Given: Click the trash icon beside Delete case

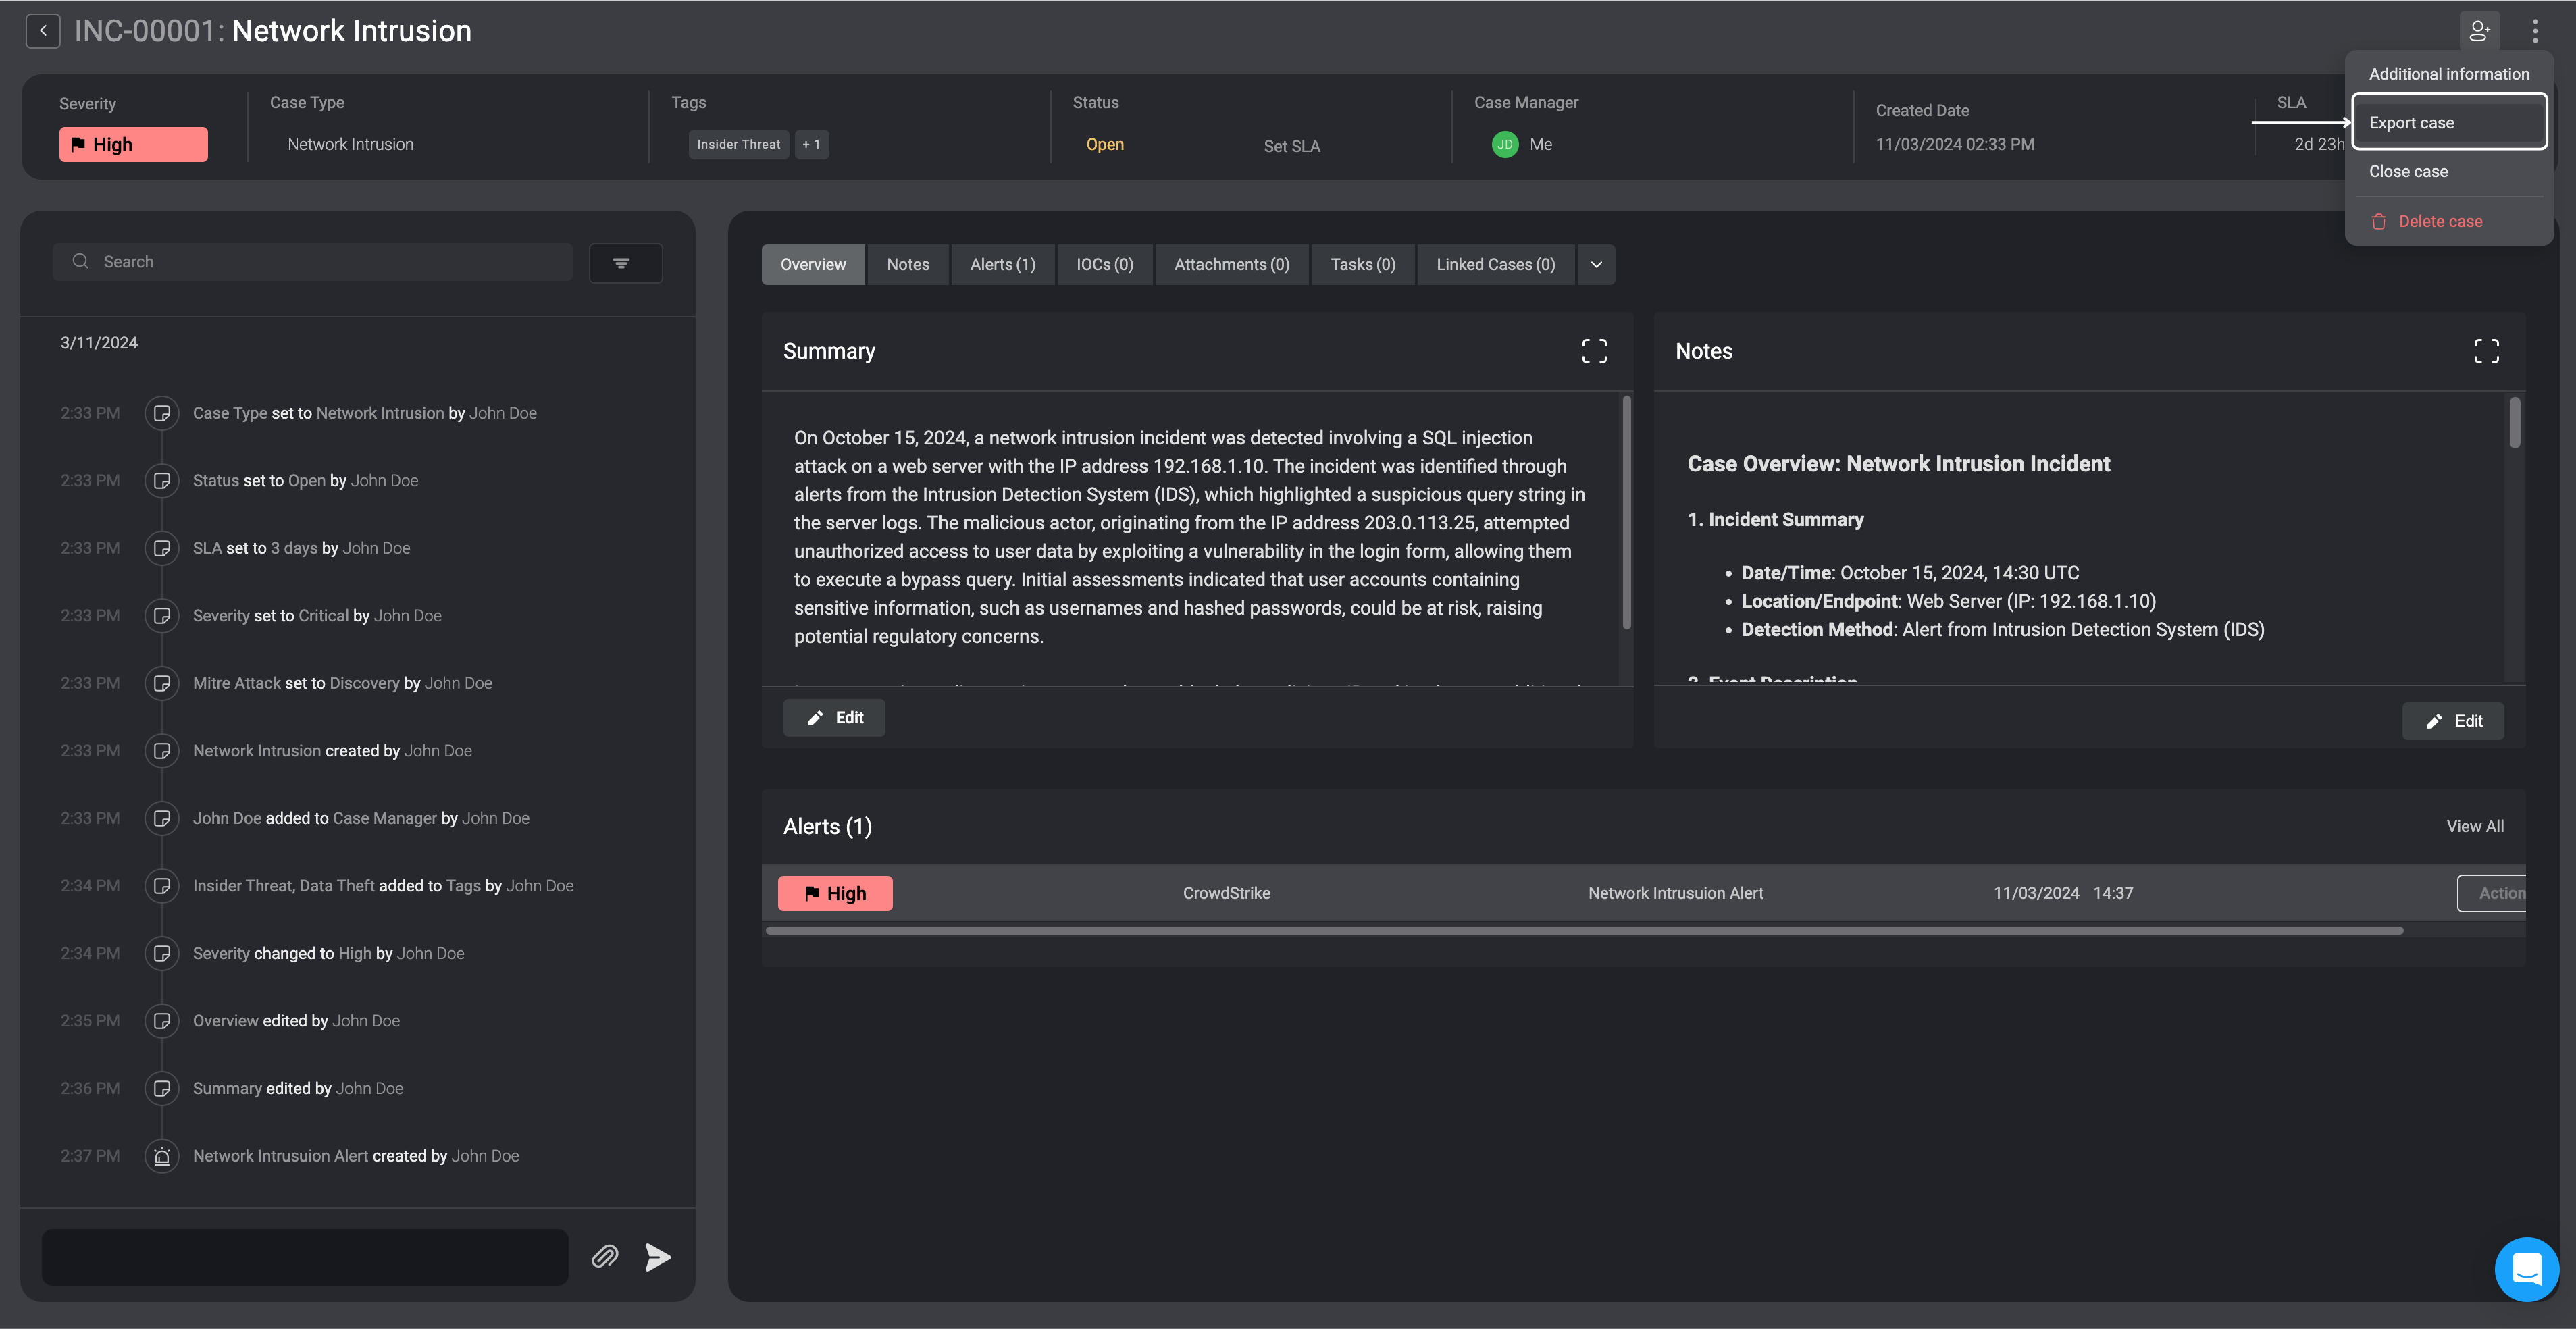Looking at the screenshot, I should pyautogui.click(x=2379, y=222).
